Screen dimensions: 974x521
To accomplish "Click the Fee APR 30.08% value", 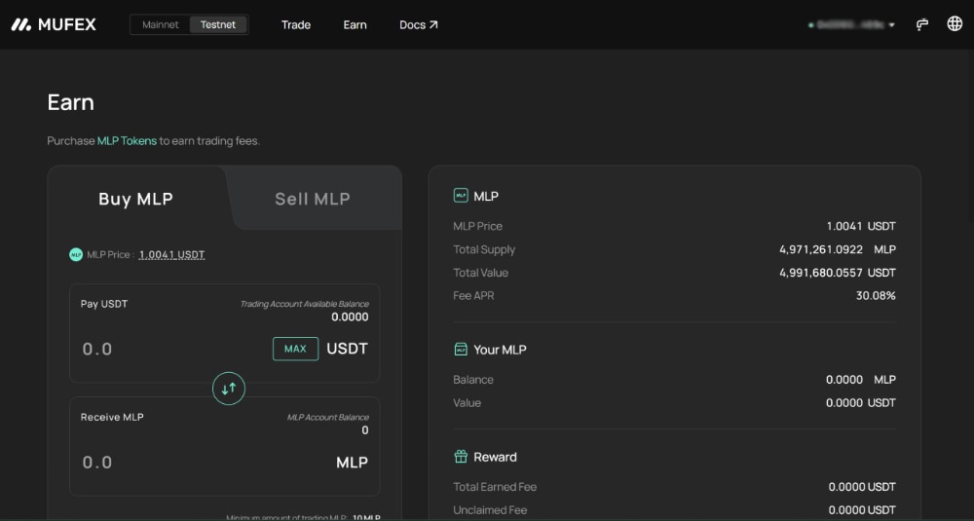I will pyautogui.click(x=876, y=296).
